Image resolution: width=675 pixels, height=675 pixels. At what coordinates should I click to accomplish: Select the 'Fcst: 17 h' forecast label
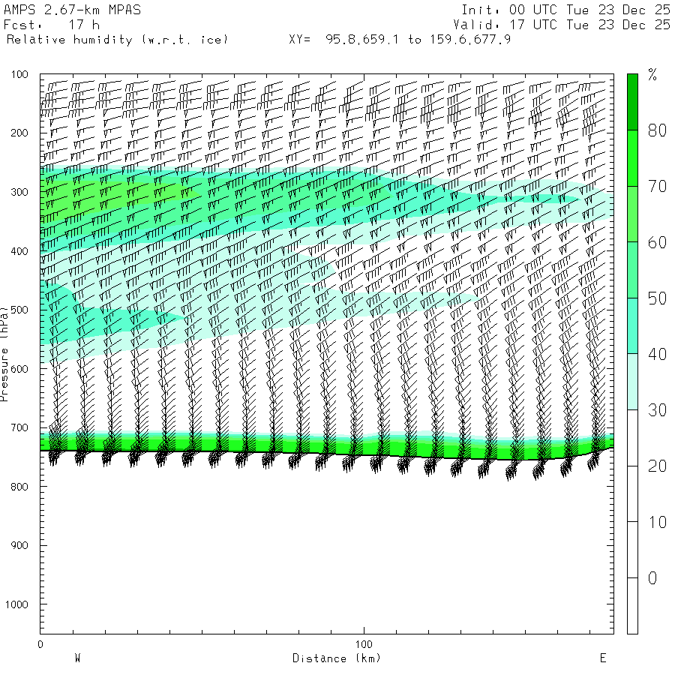coord(52,25)
